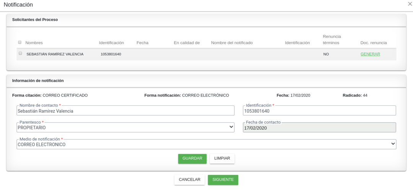Click the Fecha de contacto date field

pyautogui.click(x=319, y=128)
